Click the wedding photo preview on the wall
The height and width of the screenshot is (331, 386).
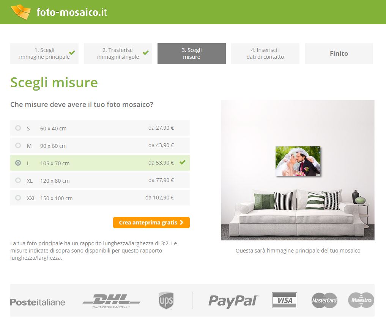[298, 161]
